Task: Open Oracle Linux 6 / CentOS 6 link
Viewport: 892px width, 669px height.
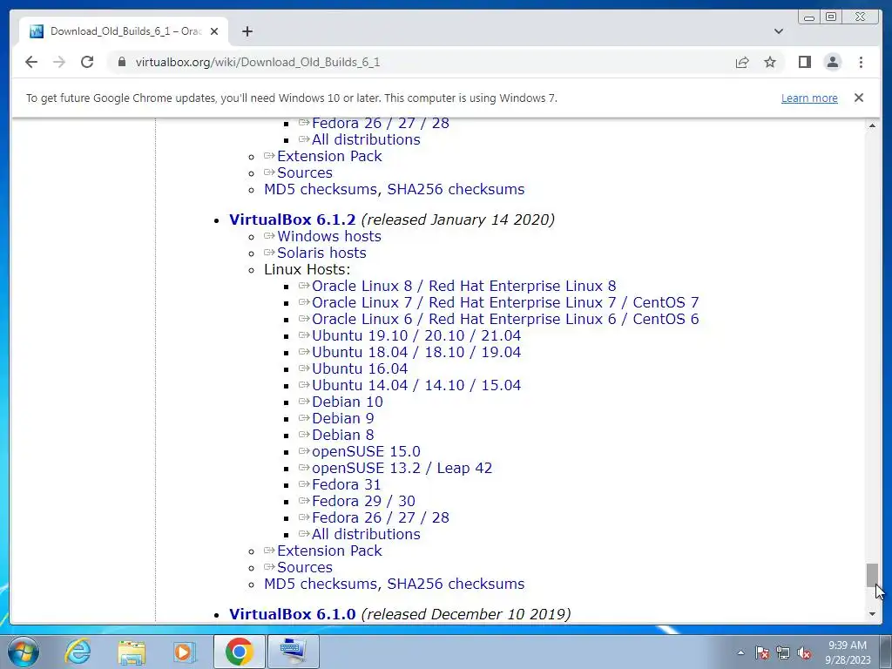Action: click(505, 319)
